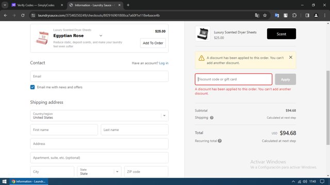Viewport: 330px width, 185px height.
Task: Click the Apply discount button
Action: [x=285, y=79]
